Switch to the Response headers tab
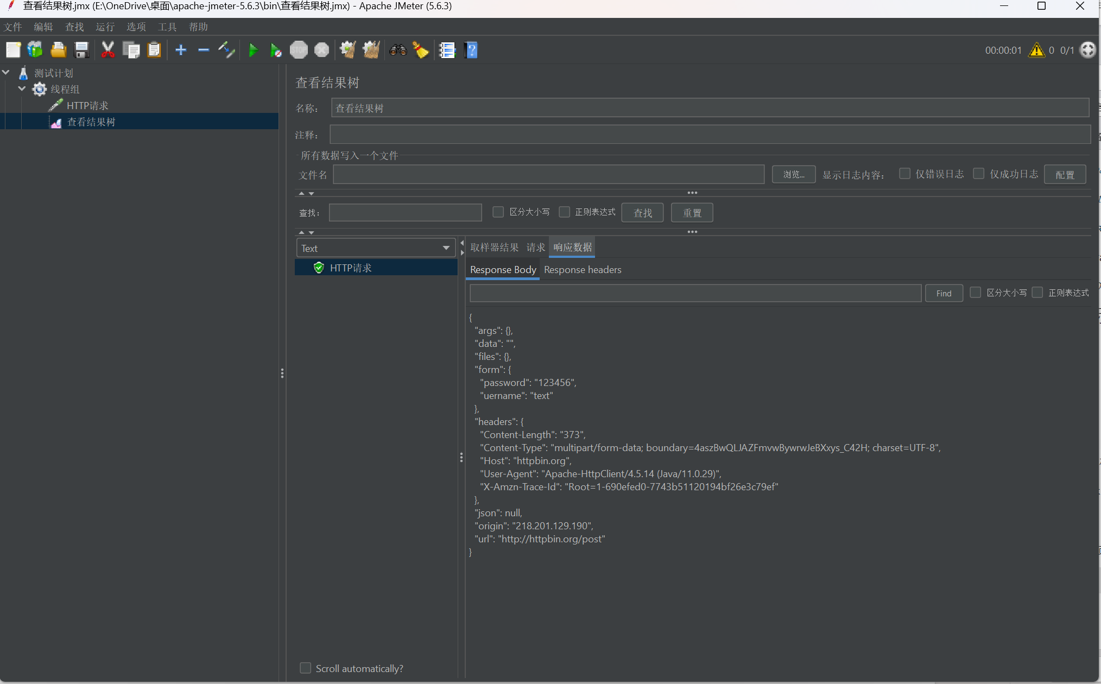1101x684 pixels. point(583,270)
